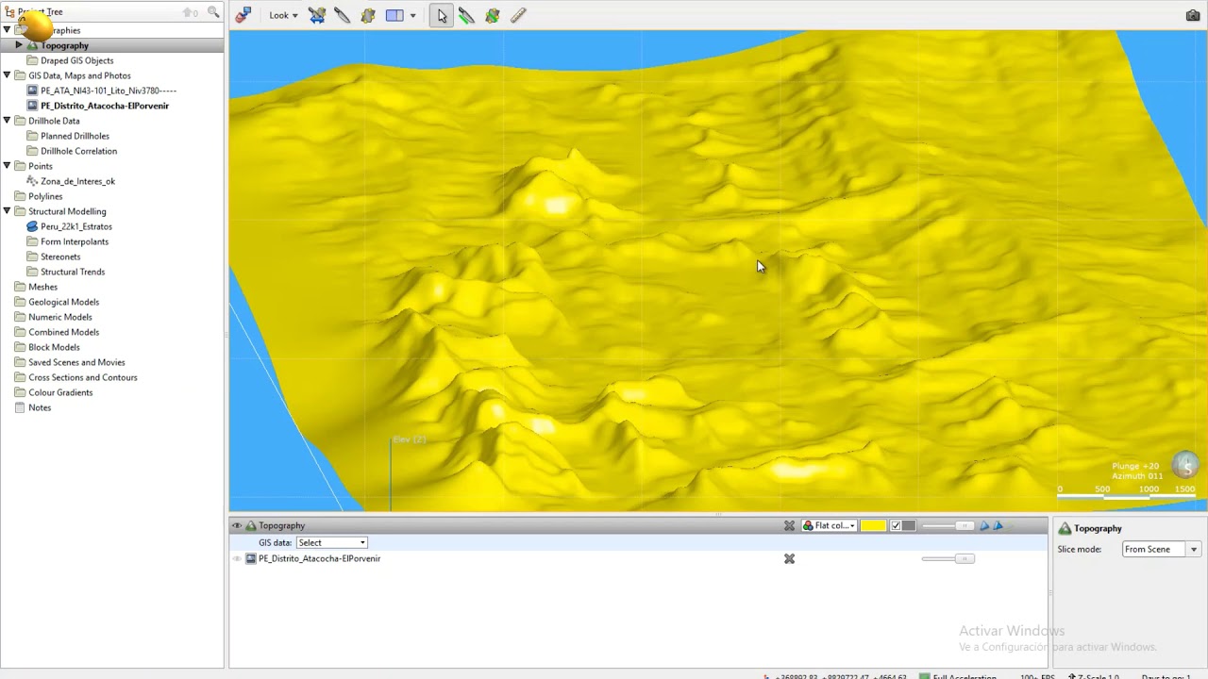The image size is (1208, 679).
Task: Open the Block Models folder
Action: (x=54, y=347)
